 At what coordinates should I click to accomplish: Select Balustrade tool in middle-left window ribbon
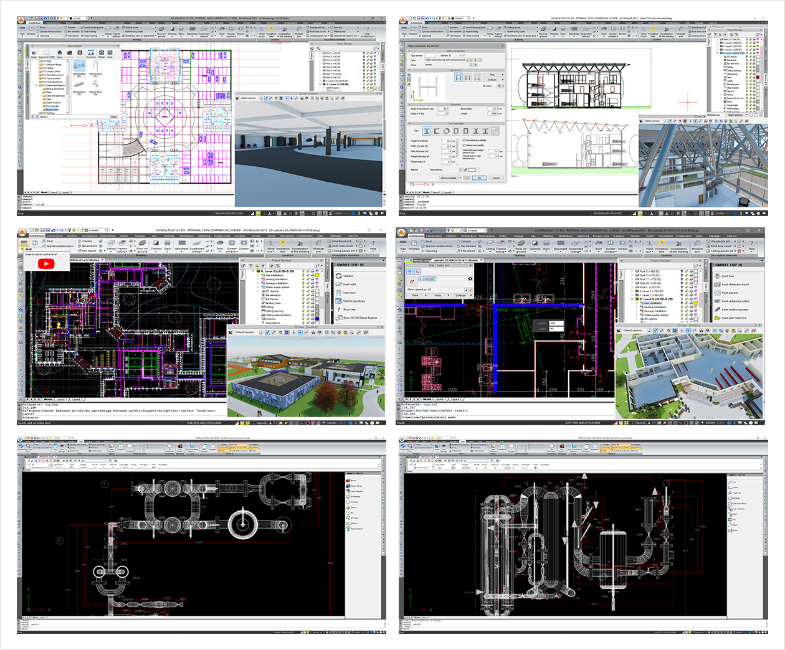181,247
